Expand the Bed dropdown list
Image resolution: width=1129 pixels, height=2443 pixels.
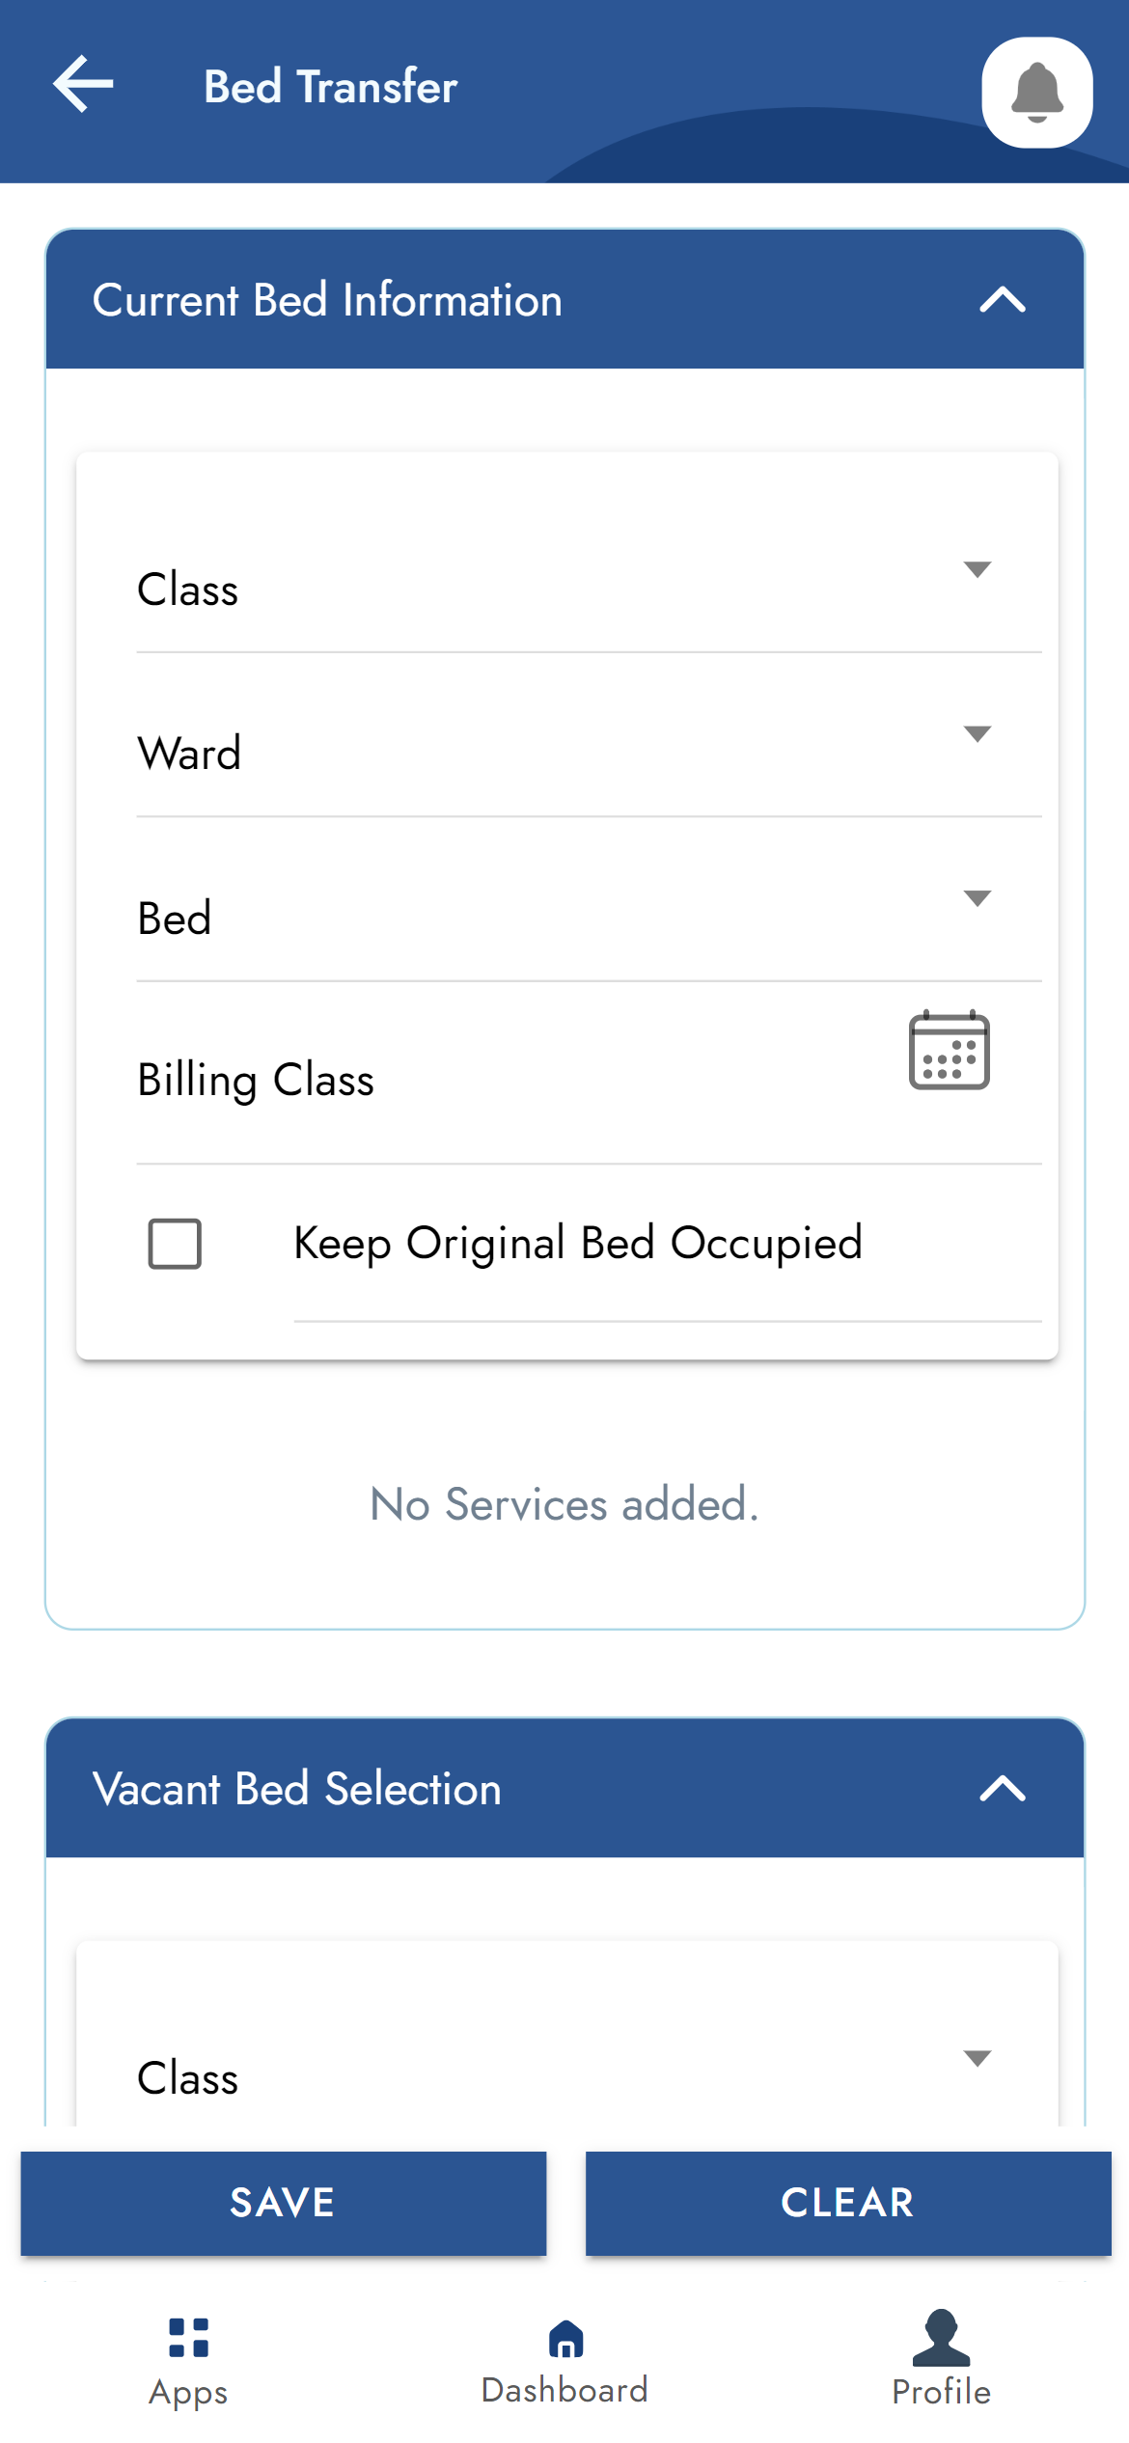click(x=977, y=899)
